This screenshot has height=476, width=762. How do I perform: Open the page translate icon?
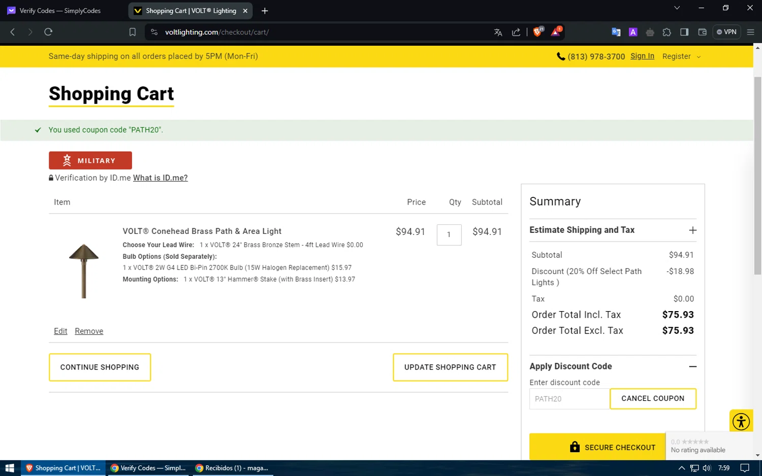click(498, 32)
